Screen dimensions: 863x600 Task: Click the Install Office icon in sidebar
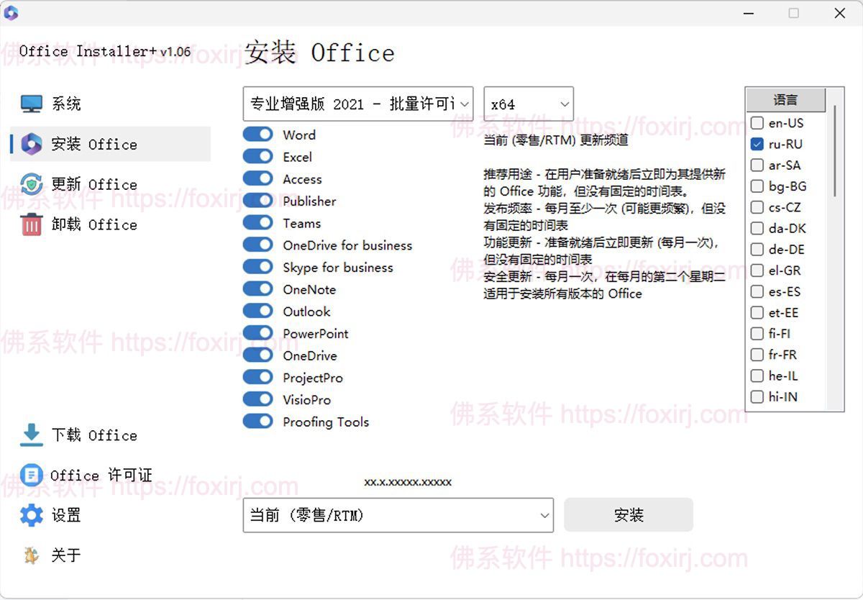click(32, 144)
